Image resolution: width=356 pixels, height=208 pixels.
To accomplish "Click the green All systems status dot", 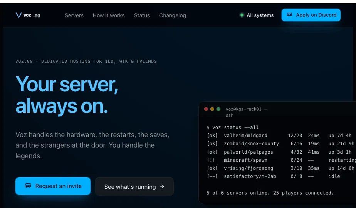I will coord(242,15).
